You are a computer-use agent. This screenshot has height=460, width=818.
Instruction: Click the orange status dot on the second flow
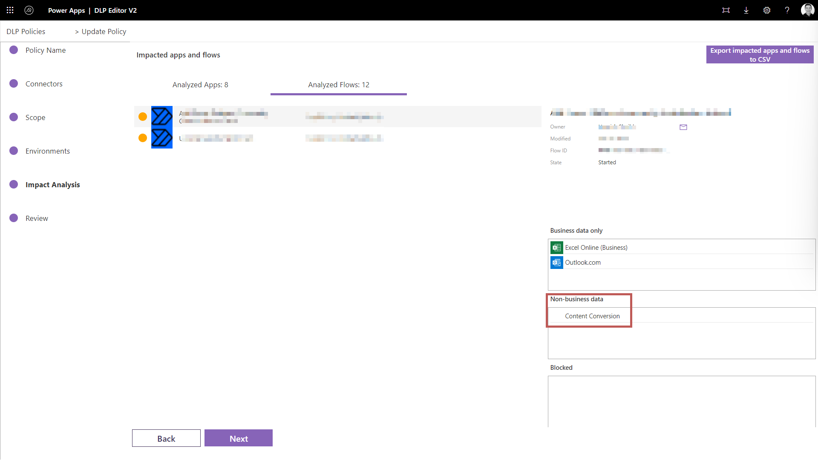click(x=142, y=138)
